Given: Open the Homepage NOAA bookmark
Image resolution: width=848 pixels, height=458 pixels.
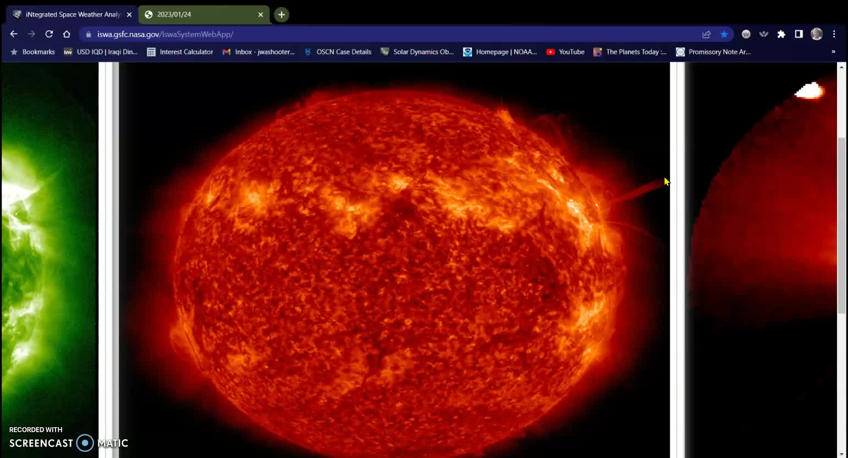Looking at the screenshot, I should pyautogui.click(x=500, y=52).
